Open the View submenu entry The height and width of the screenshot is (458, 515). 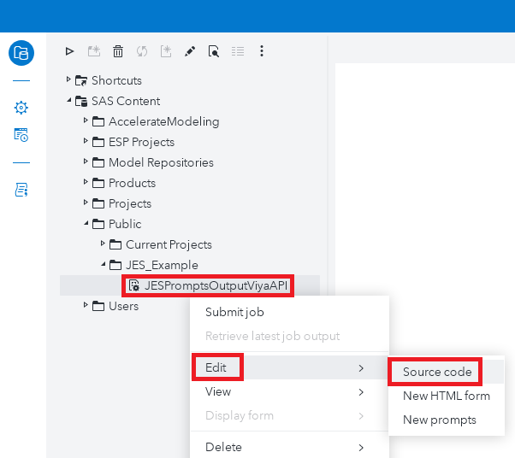point(290,391)
